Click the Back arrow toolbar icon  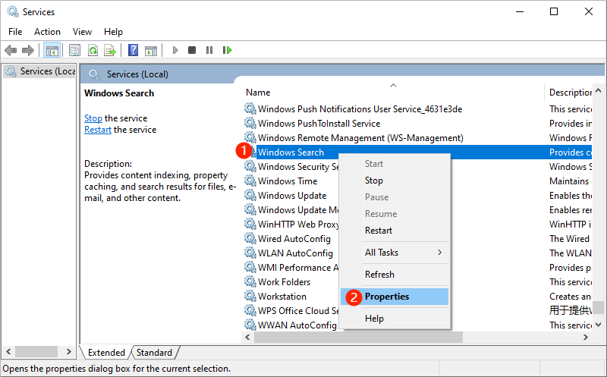(x=11, y=50)
